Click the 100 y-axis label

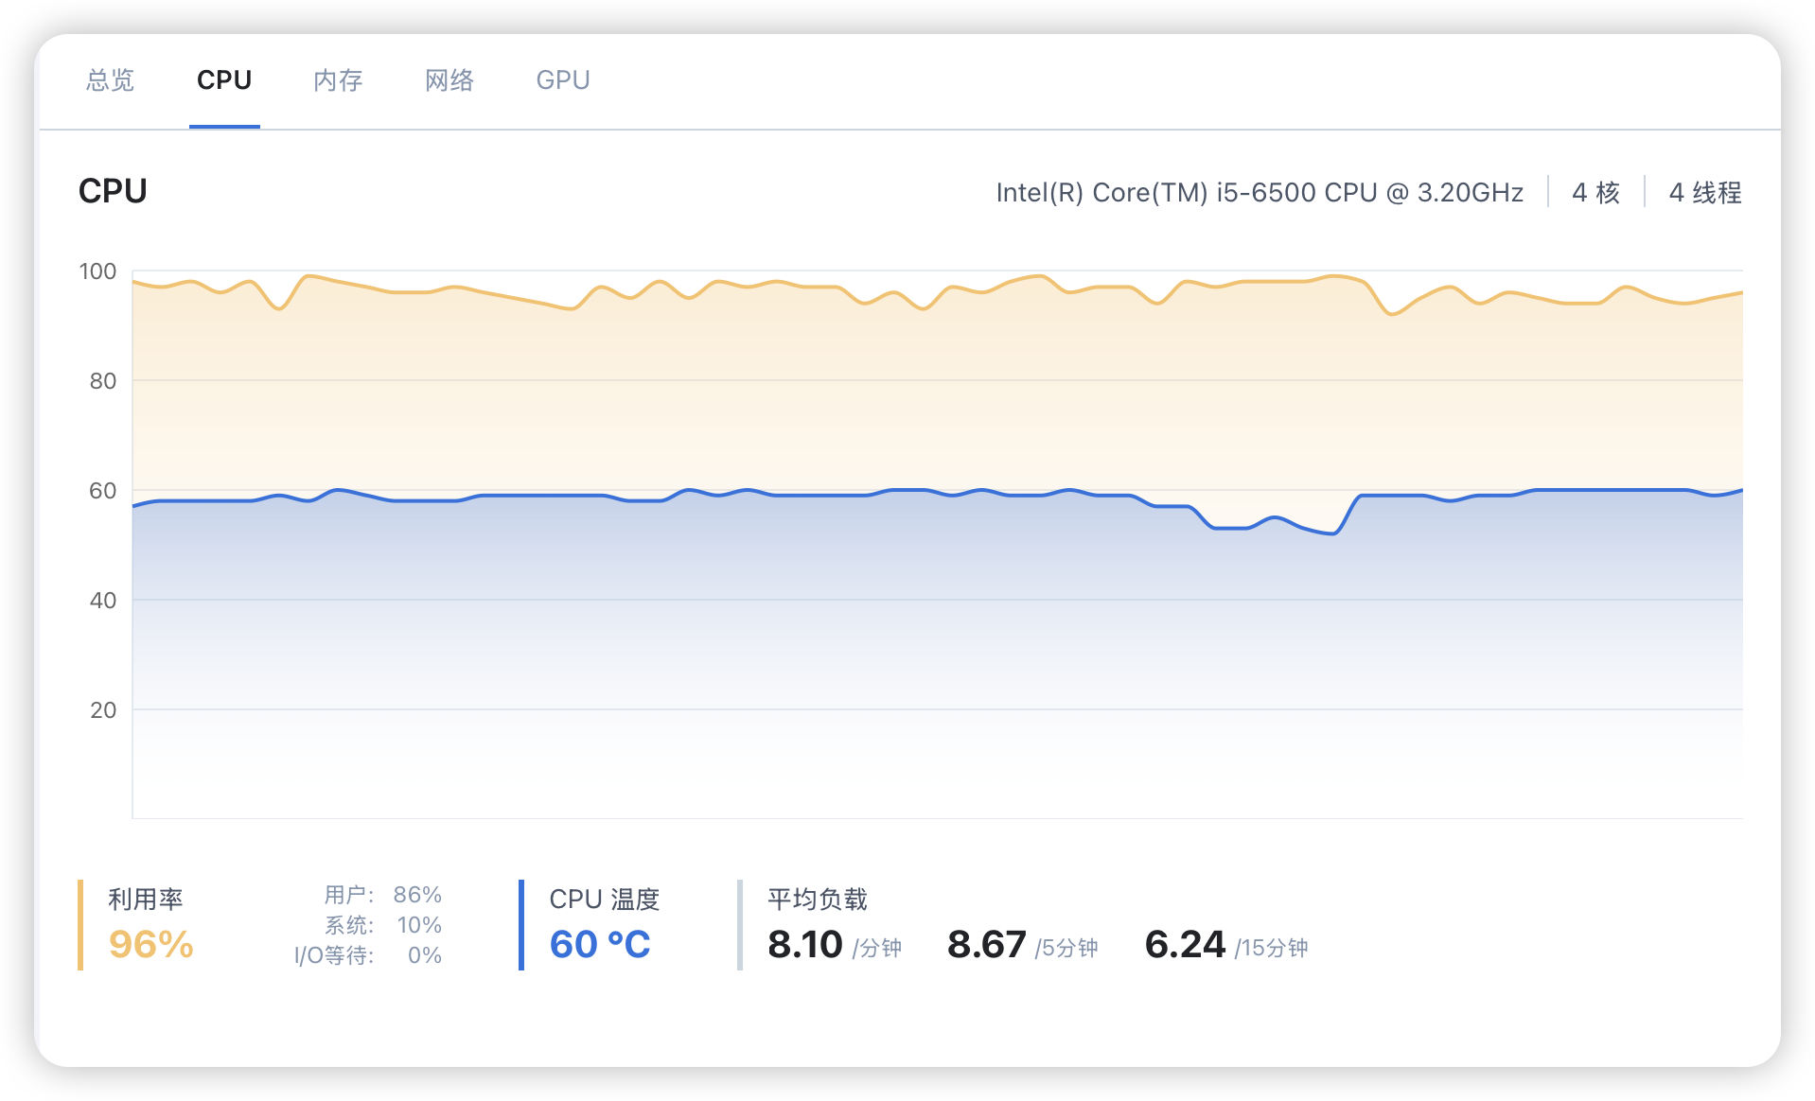click(97, 271)
